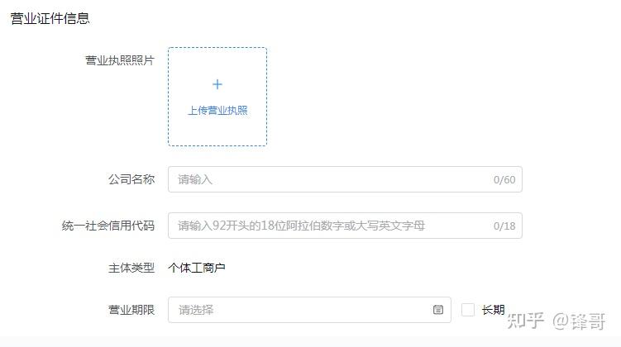
Task: Click the 营业执照照片 label
Action: pyautogui.click(x=120, y=60)
